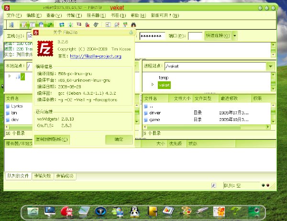Click the driver folder icon in remote list
This screenshot has height=221, width=287.
[146, 113]
